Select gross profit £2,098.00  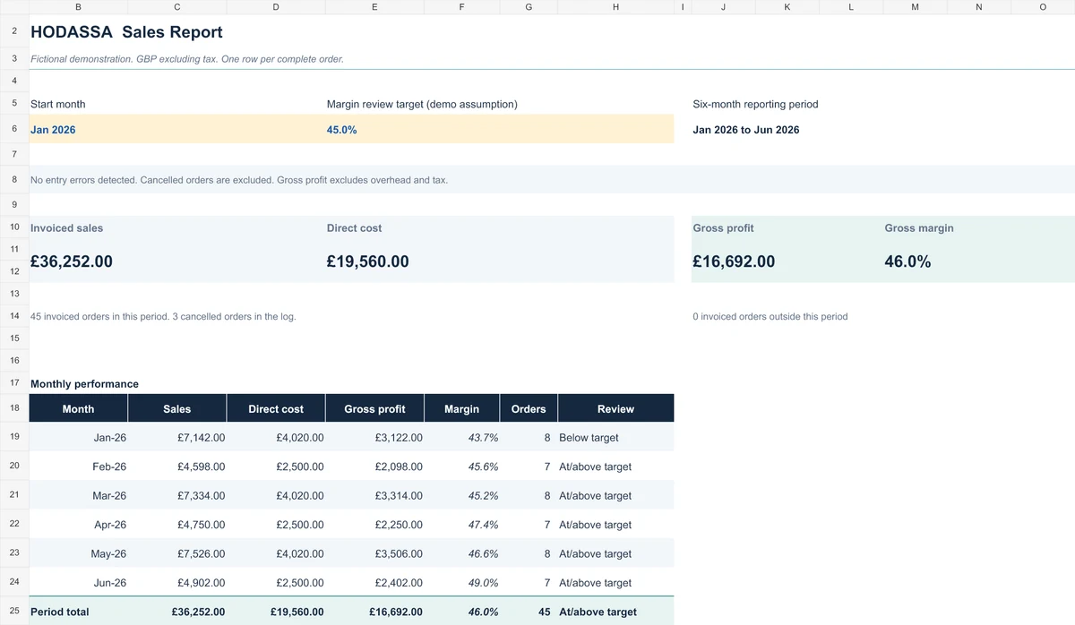tap(374, 467)
